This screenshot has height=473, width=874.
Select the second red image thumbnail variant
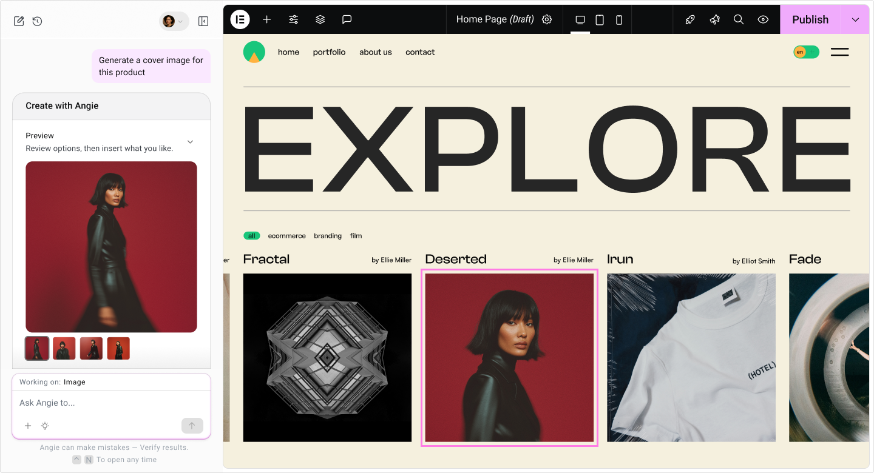click(x=64, y=347)
